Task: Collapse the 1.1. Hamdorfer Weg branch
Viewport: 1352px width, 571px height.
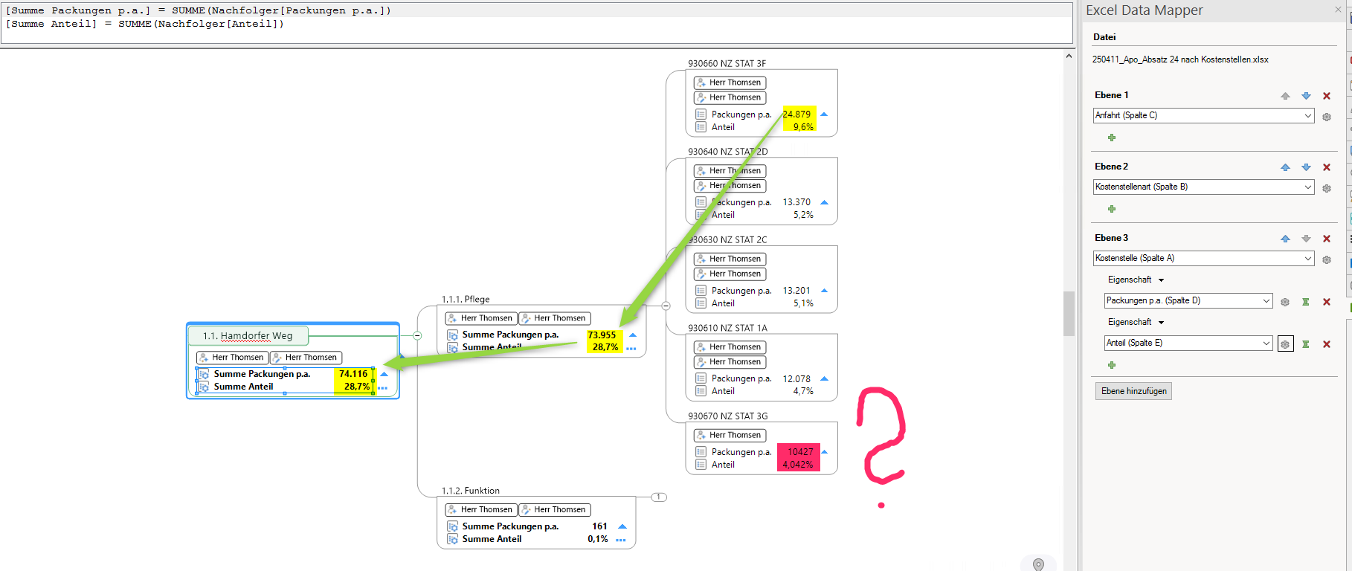Action: tap(417, 336)
